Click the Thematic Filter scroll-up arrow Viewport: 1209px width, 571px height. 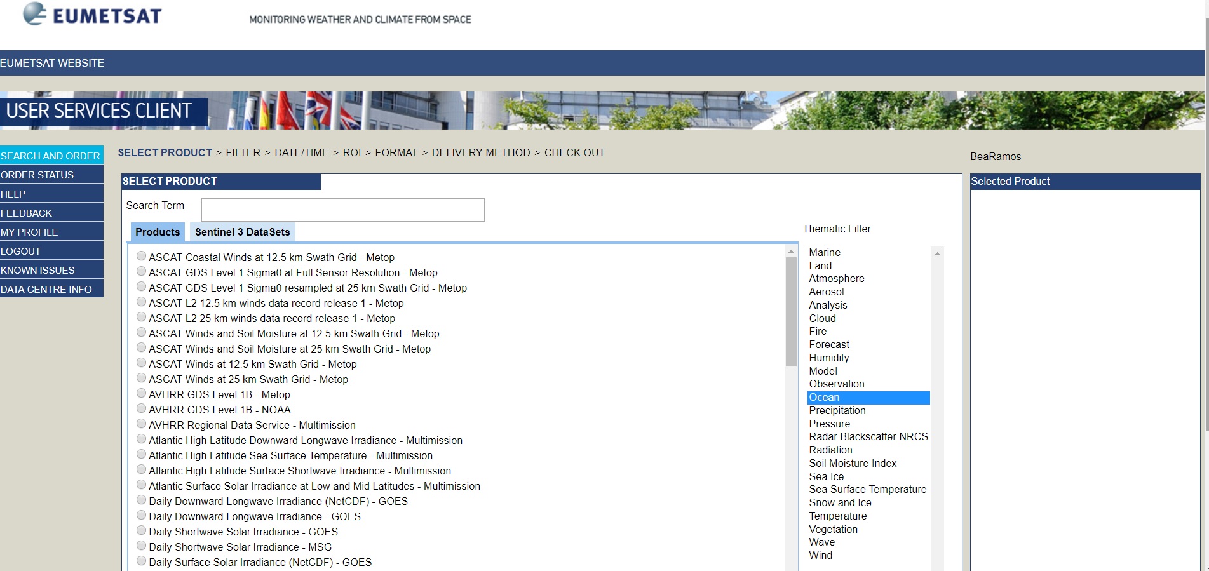(x=937, y=253)
